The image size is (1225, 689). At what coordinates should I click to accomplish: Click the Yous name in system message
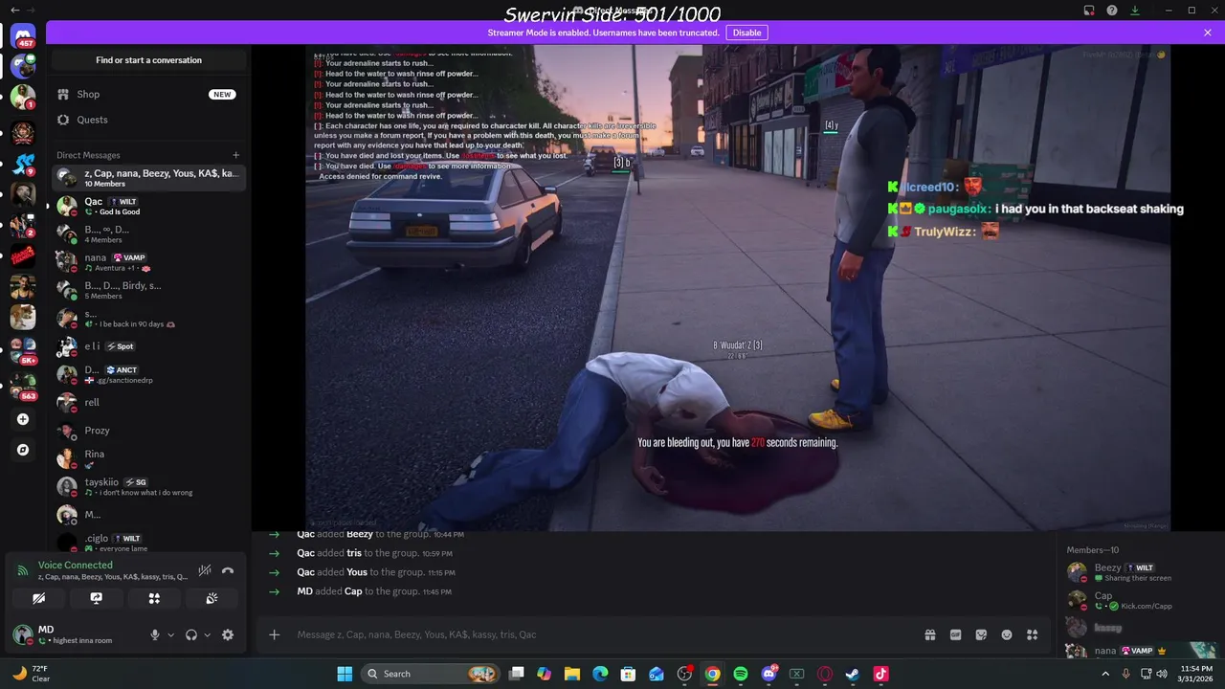(x=356, y=572)
